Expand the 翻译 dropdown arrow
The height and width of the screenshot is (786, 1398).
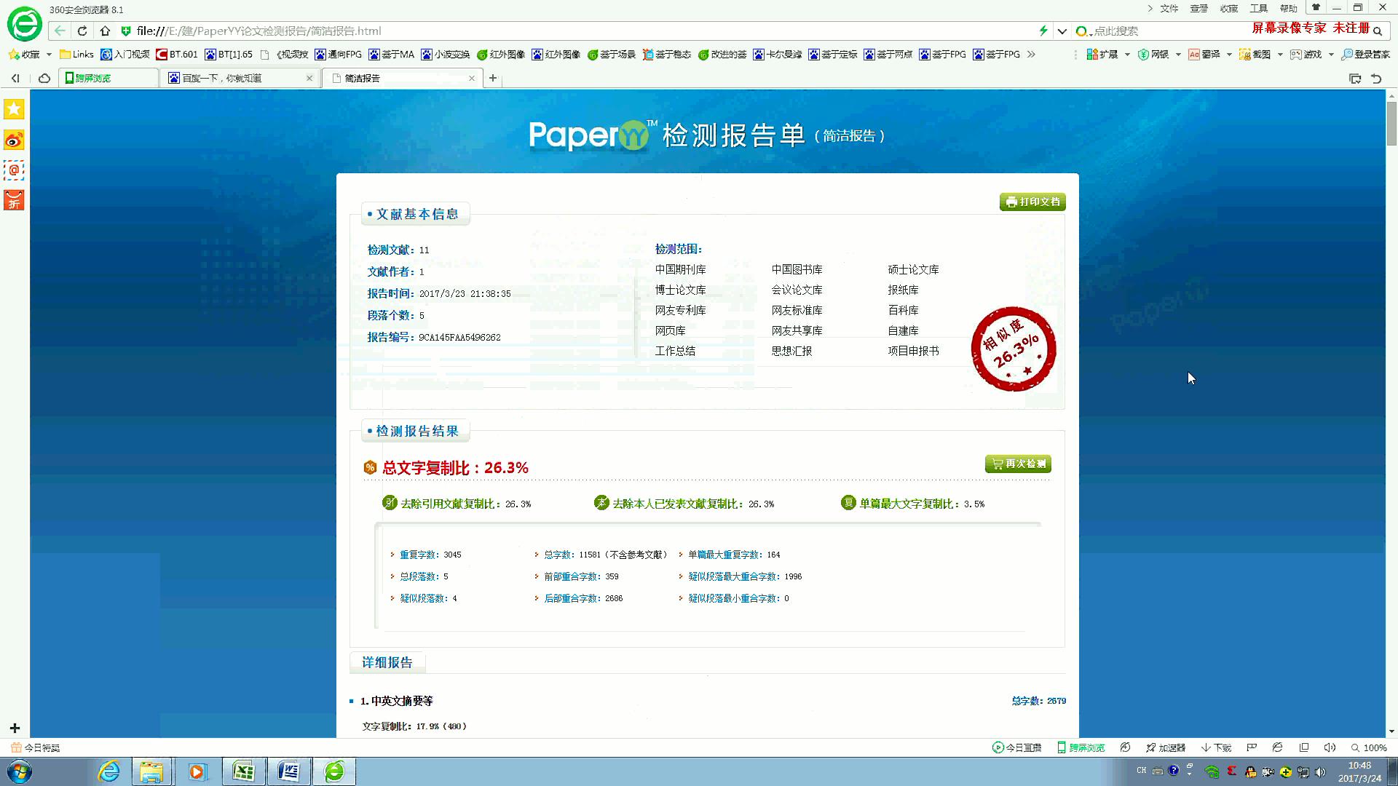[x=1229, y=55]
